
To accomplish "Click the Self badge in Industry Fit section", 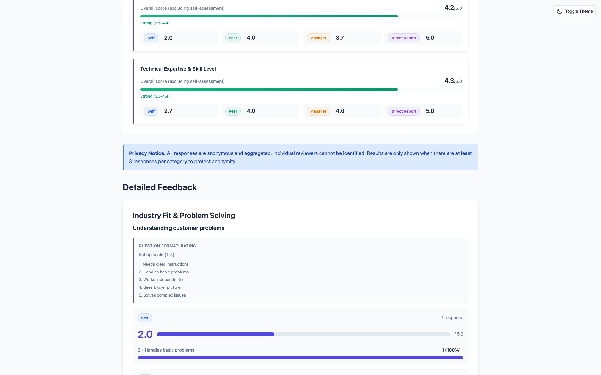I will coord(145,318).
